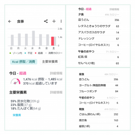Screen dimensions: 135x135
Task: Select the ごはん(茶わん1杯) breakfast entry
Action: [99, 114]
